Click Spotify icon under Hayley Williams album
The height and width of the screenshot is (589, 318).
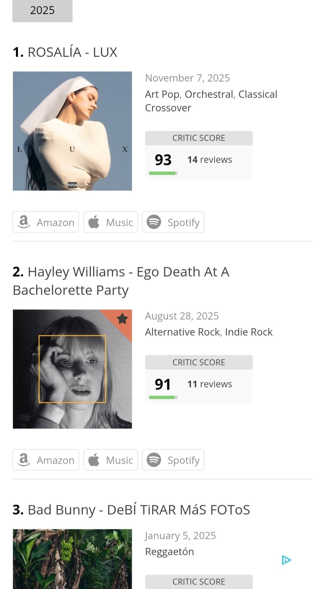[154, 460]
